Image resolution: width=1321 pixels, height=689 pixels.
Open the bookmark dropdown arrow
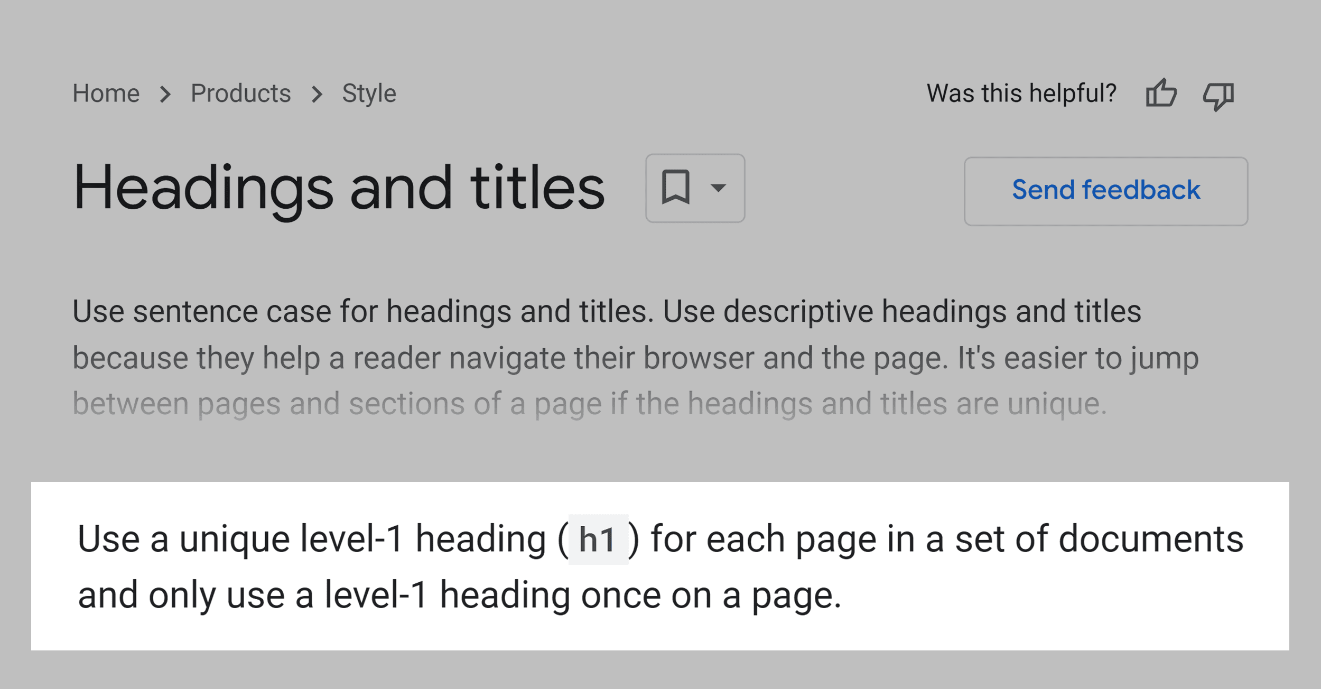coord(719,189)
